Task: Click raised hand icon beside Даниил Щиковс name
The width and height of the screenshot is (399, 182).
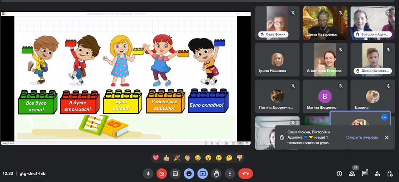Action: pos(357,71)
